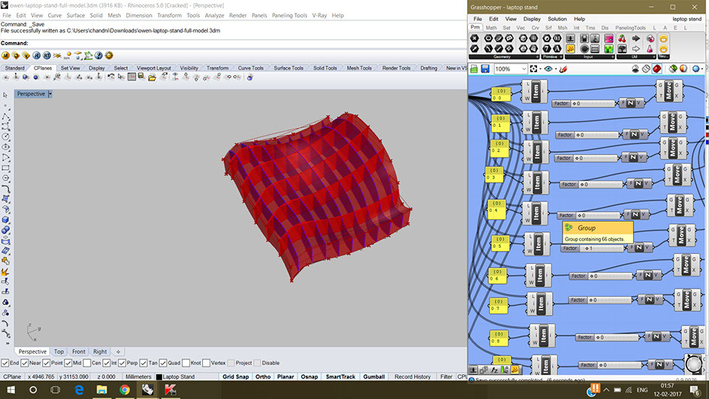Click the Zoom Extents icon in the canvas toolbar

(534, 69)
